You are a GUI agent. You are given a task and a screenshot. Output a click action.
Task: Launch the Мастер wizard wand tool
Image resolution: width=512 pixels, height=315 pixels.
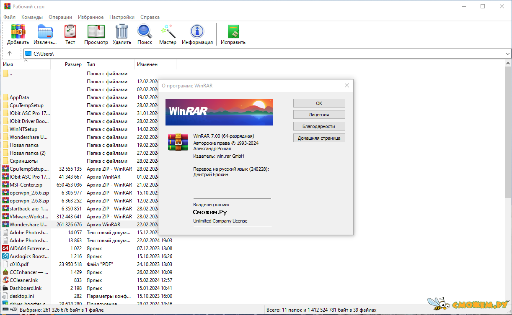(168, 32)
